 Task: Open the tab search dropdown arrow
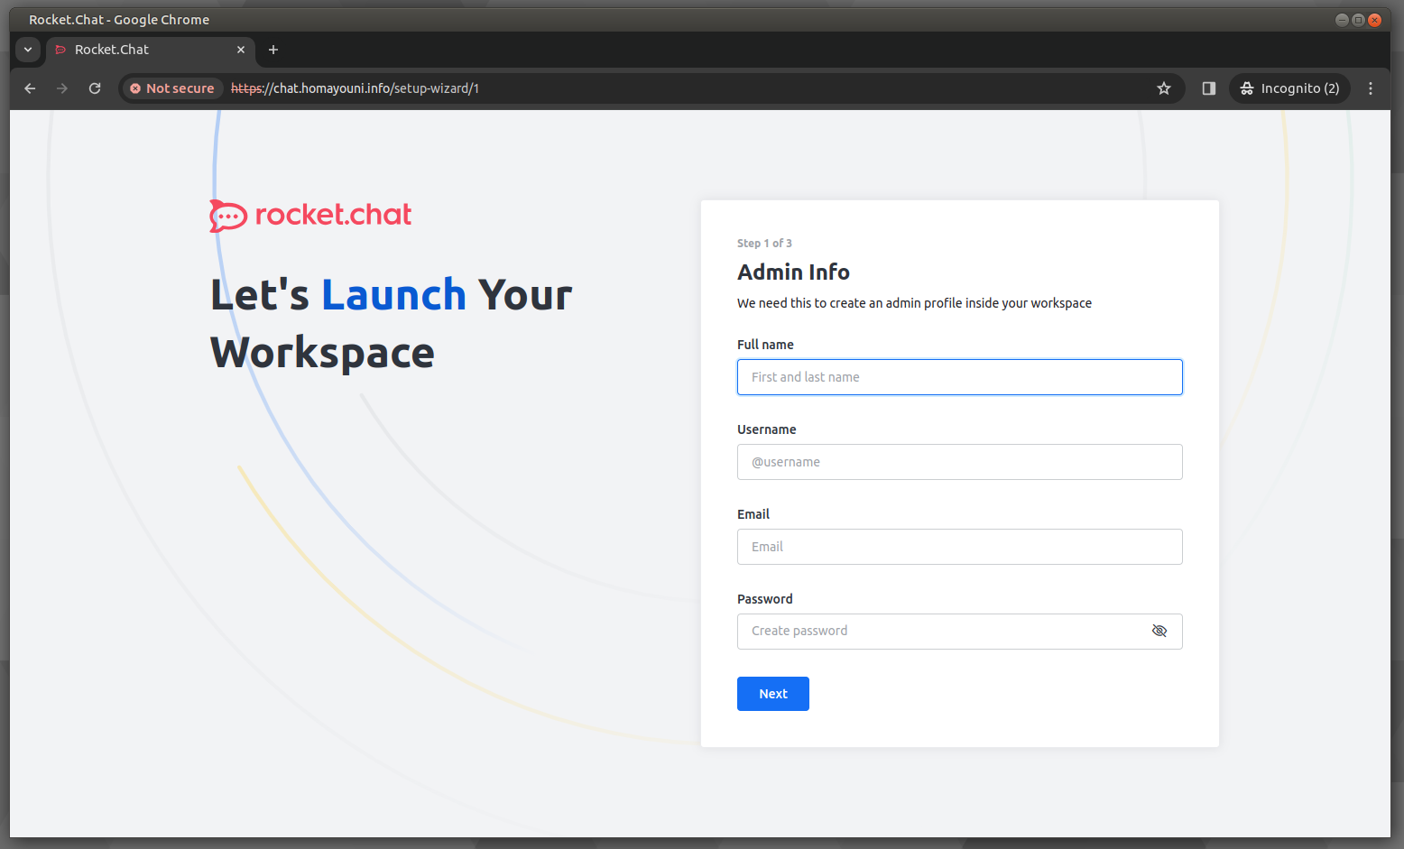[x=28, y=50]
